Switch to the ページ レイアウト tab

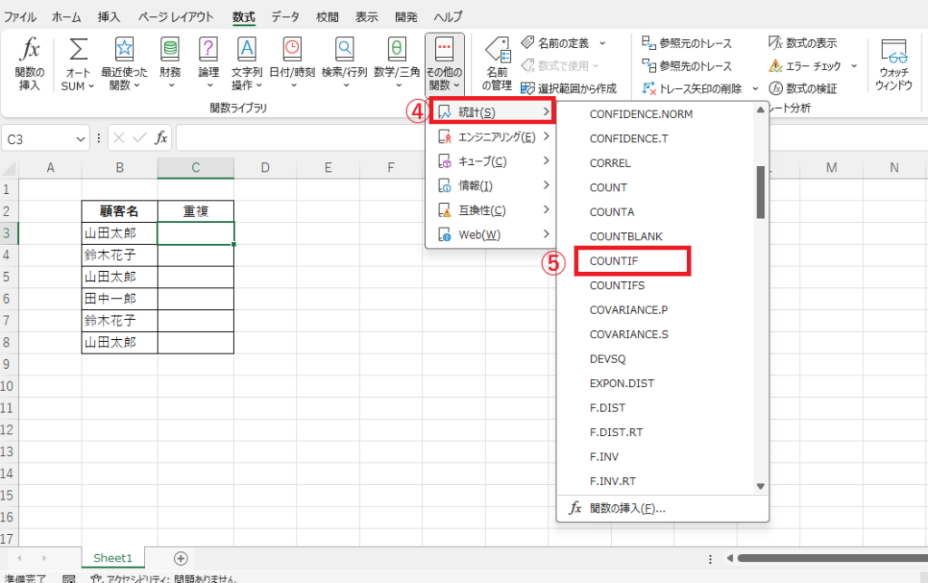coord(176,17)
